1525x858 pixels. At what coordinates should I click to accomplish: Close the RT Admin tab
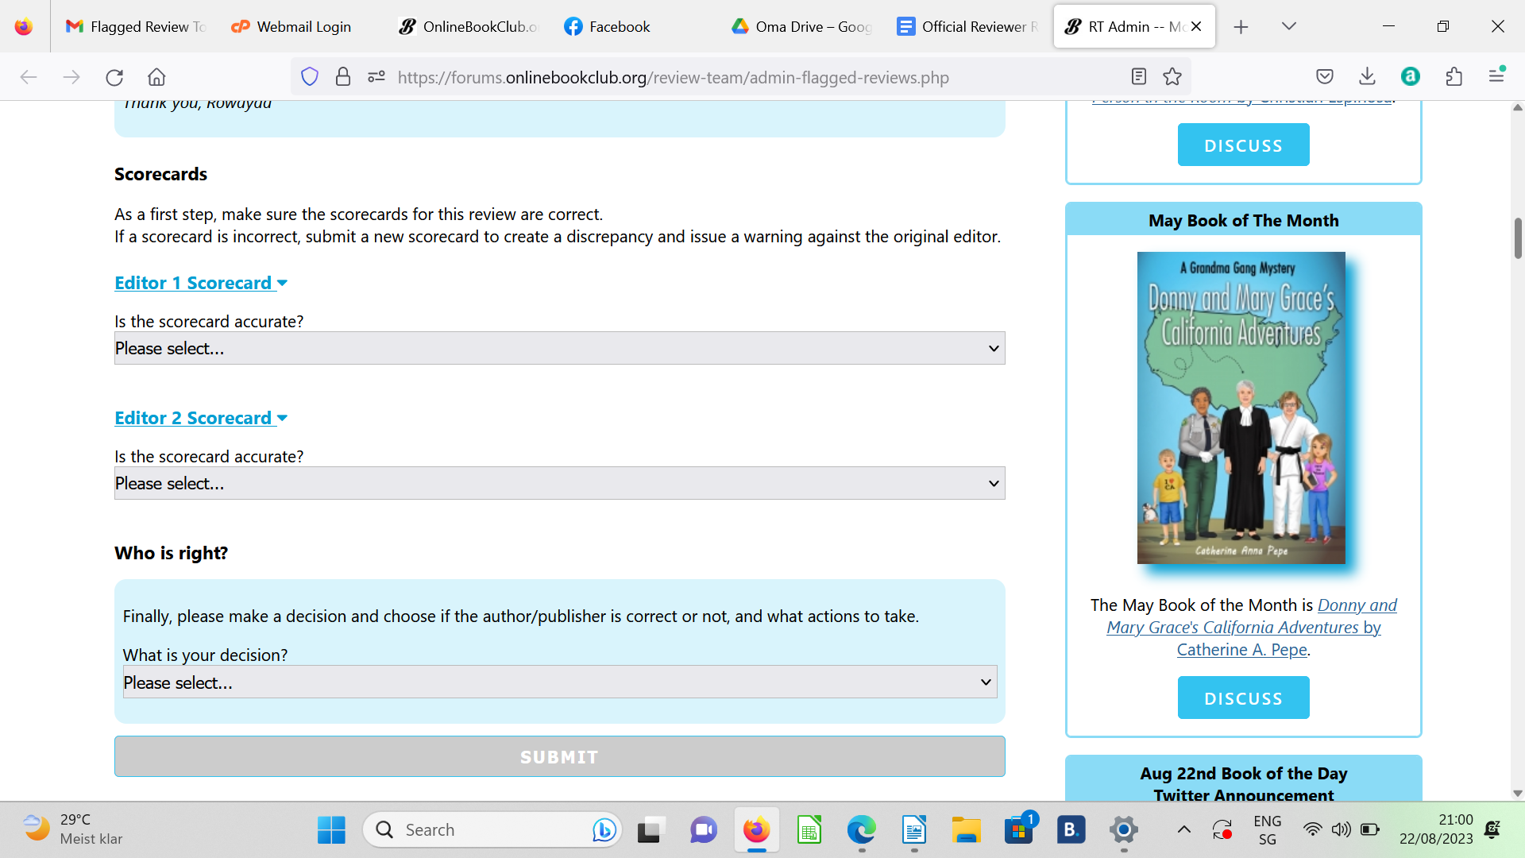(1196, 26)
